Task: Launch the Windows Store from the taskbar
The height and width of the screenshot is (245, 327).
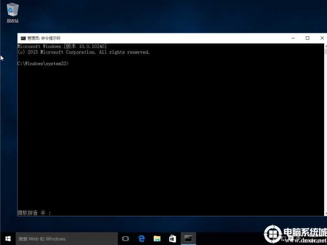Action: pos(172,238)
